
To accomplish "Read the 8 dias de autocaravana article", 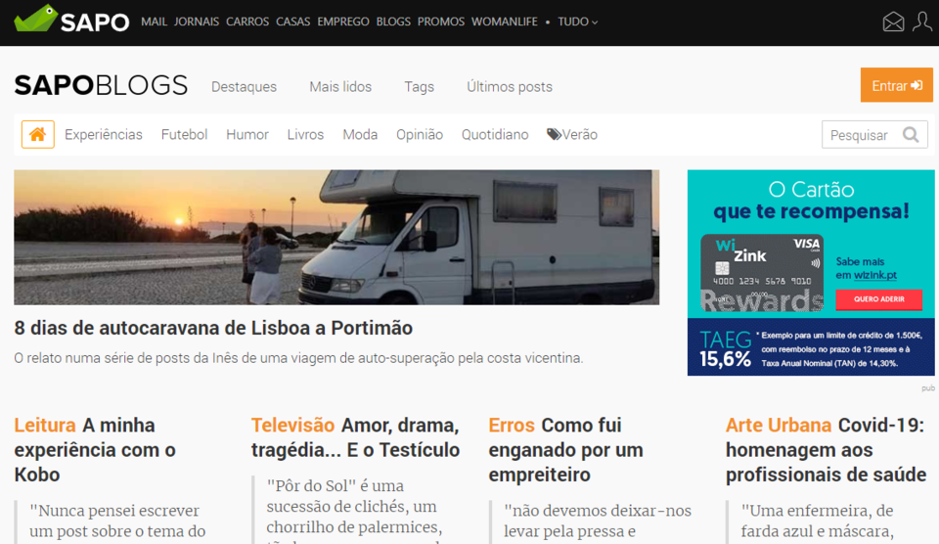I will coord(213,328).
